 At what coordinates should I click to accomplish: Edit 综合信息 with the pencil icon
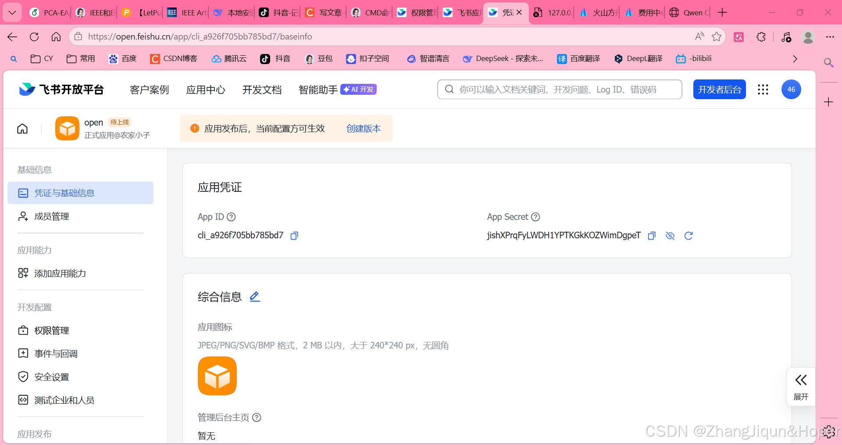coord(254,296)
